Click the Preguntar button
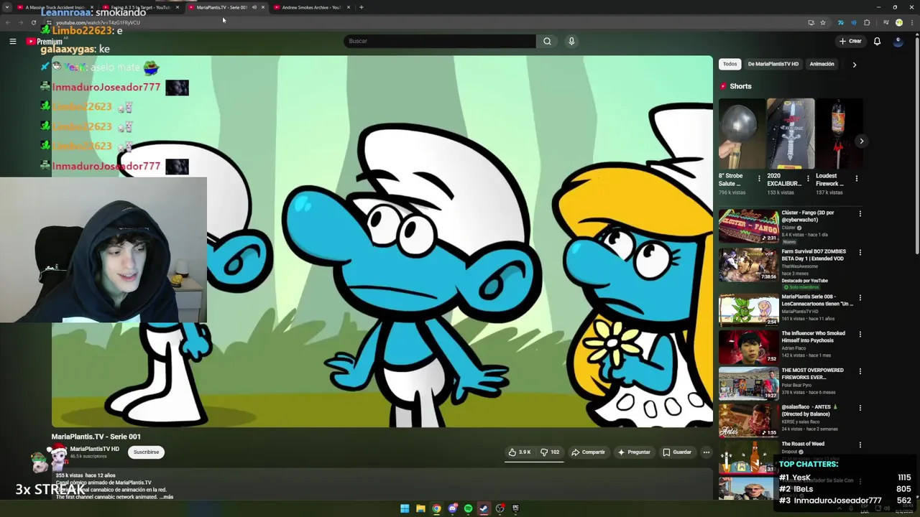This screenshot has height=517, width=920. point(633,452)
